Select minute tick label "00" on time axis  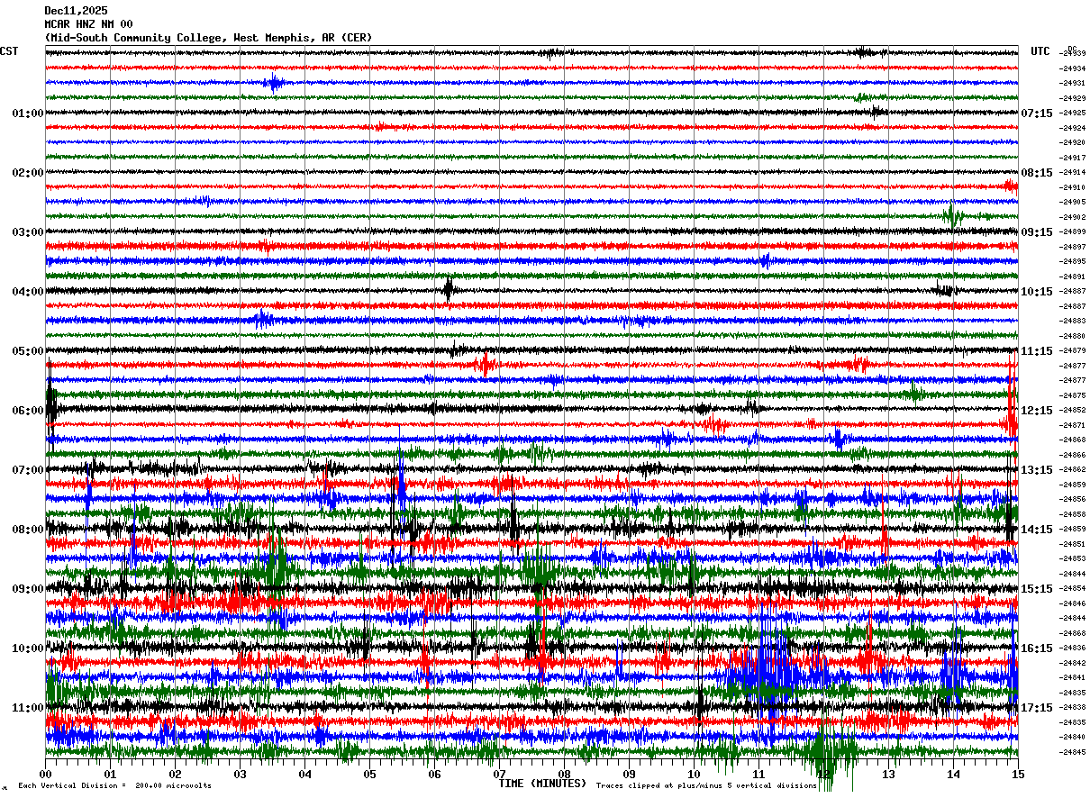pyautogui.click(x=45, y=774)
